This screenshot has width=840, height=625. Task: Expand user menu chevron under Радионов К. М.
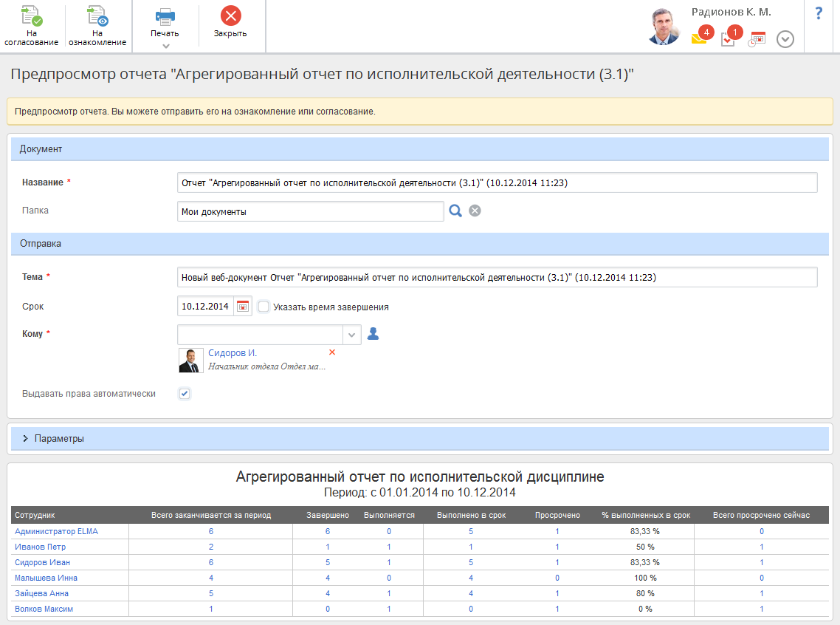click(x=785, y=39)
